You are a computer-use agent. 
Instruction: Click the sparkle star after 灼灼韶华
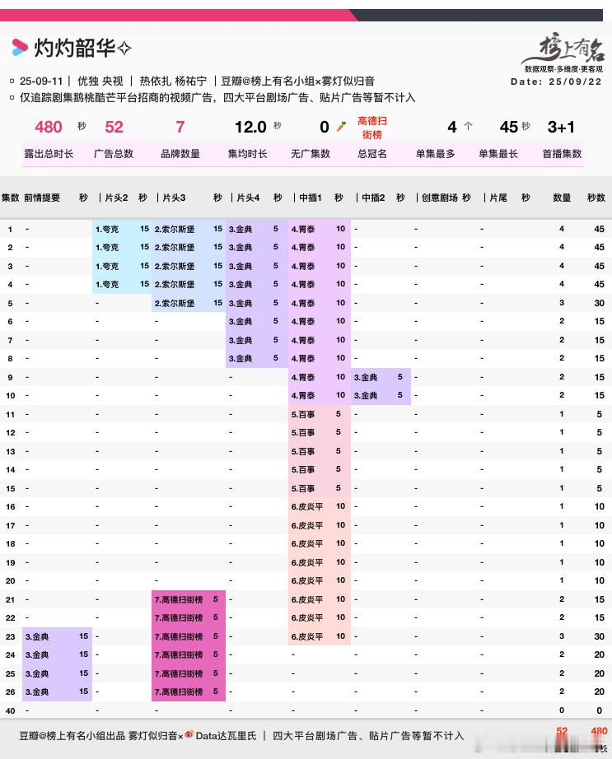124,49
